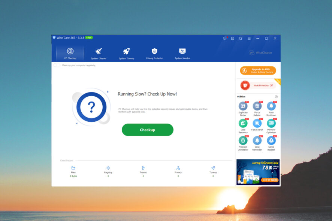Launch the Game Booster utility
The width and height of the screenshot is (332, 221).
pos(271,143)
